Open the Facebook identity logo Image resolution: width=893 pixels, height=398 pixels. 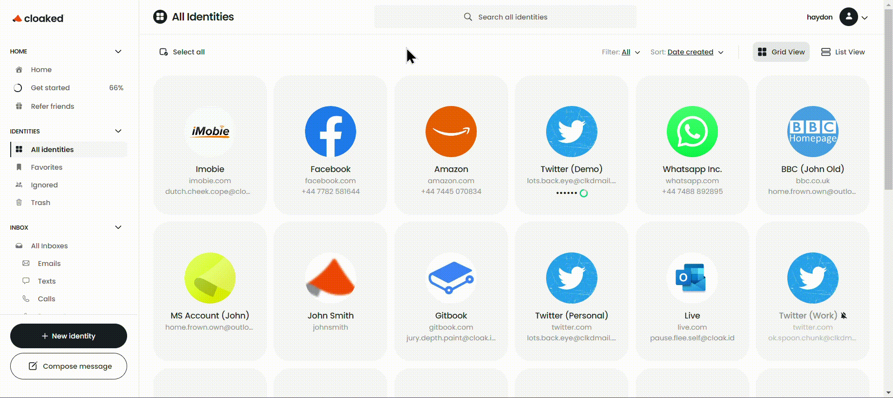[331, 132]
